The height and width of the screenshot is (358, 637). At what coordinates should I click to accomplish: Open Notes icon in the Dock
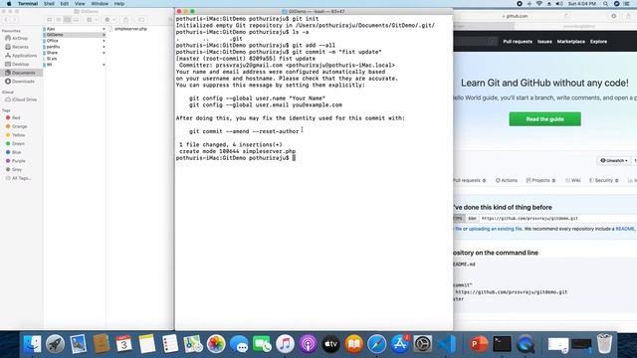pos(146,344)
